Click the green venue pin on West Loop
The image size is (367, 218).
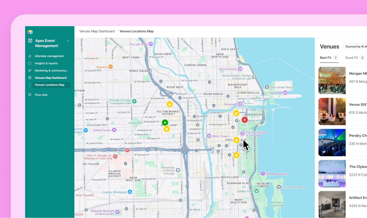click(x=165, y=122)
